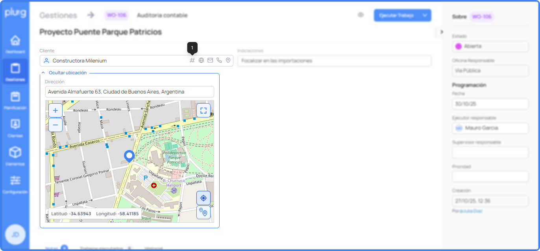Open the Supervisor responsable field

point(490,152)
